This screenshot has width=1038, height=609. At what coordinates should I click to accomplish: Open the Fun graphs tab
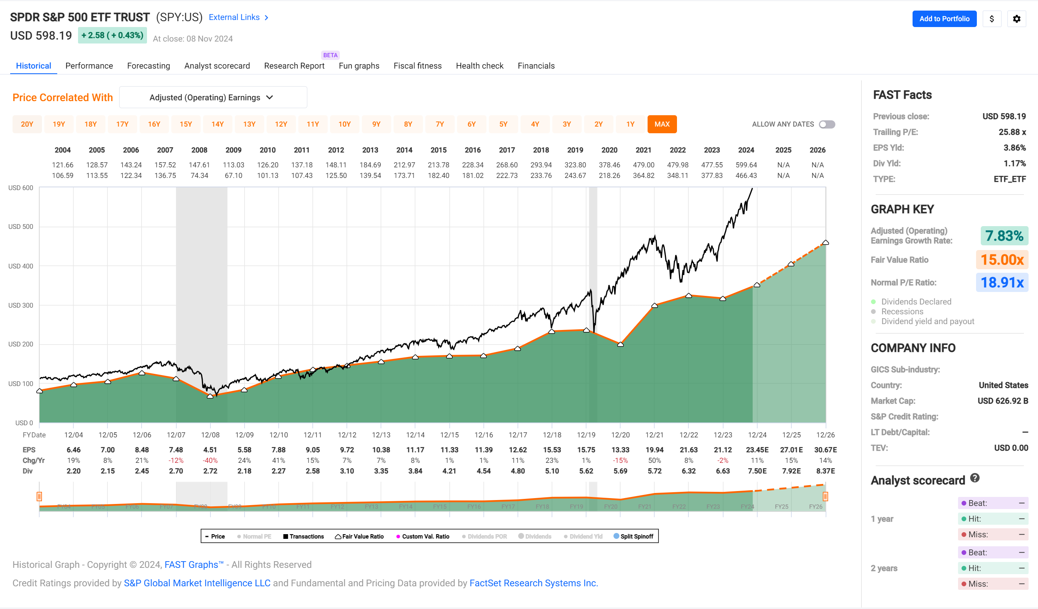(x=359, y=66)
